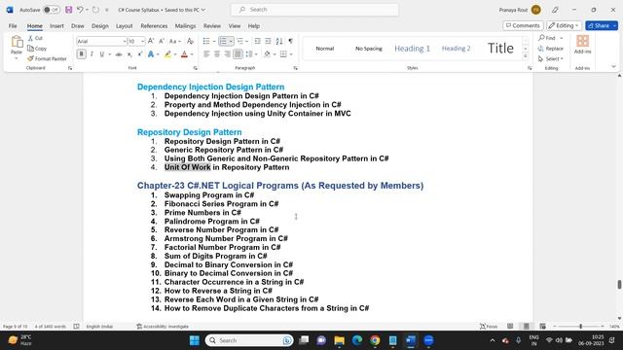This screenshot has height=350, width=623.
Task: Open File Explorer from the taskbar
Action: coord(339,340)
